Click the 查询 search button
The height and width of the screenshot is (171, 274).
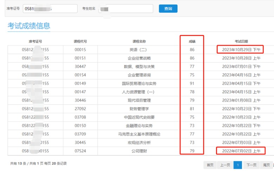click(x=168, y=9)
